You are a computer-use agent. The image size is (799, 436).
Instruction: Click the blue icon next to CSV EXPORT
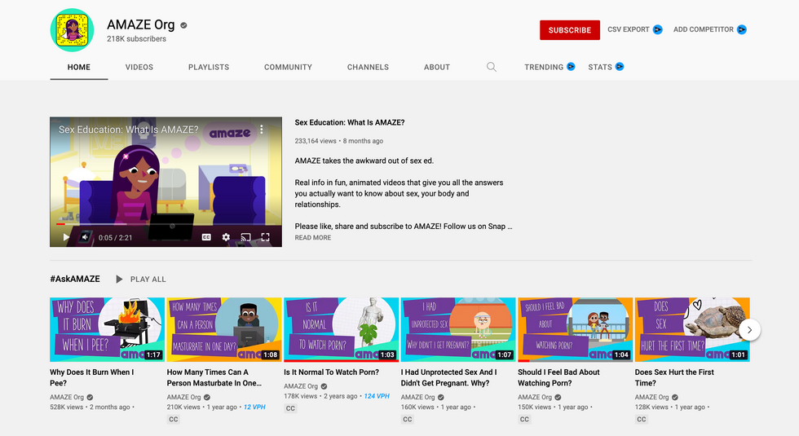click(658, 29)
